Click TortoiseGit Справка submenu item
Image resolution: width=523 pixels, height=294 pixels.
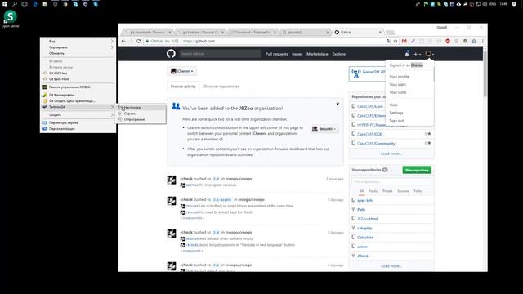click(141, 114)
